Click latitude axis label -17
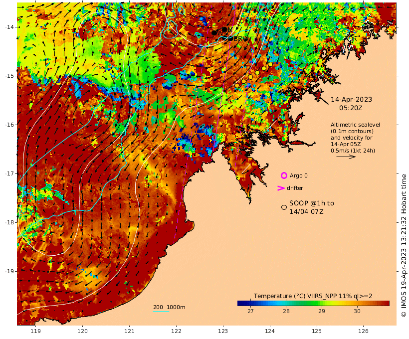The width and height of the screenshot is (409, 339). pos(9,173)
